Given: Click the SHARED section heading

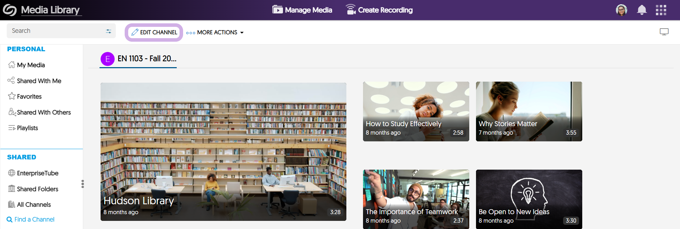Looking at the screenshot, I should coord(22,157).
